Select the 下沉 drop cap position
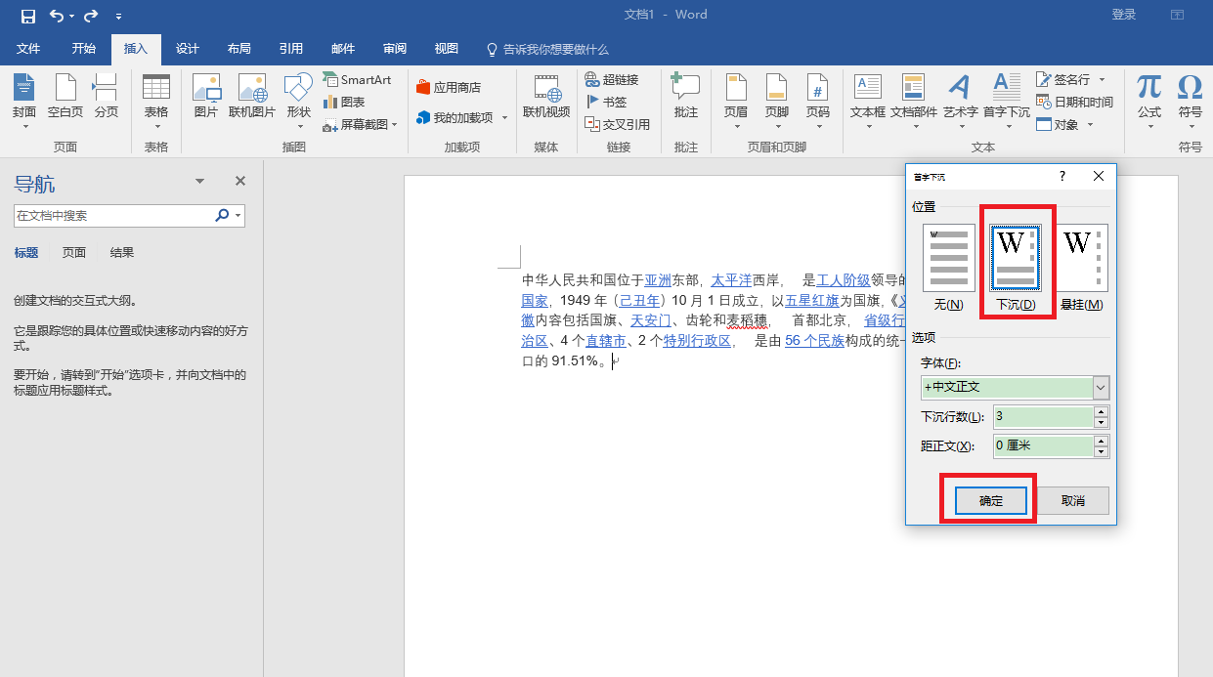Viewport: 1213px width, 677px height. pos(1016,257)
